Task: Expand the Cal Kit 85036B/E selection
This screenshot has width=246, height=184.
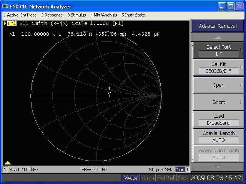Action: (x=218, y=67)
